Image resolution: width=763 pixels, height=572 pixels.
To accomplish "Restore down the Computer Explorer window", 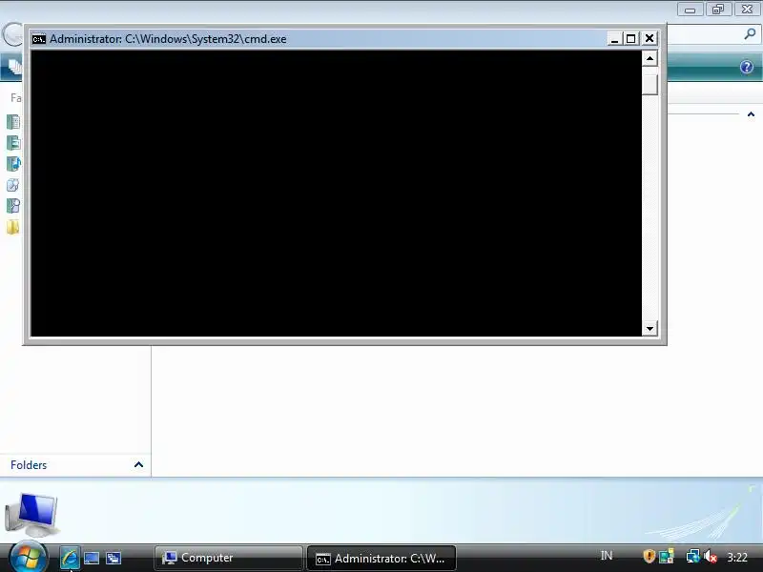I will coord(718,10).
